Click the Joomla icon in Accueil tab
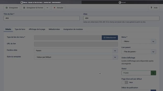 (x=120, y=2)
